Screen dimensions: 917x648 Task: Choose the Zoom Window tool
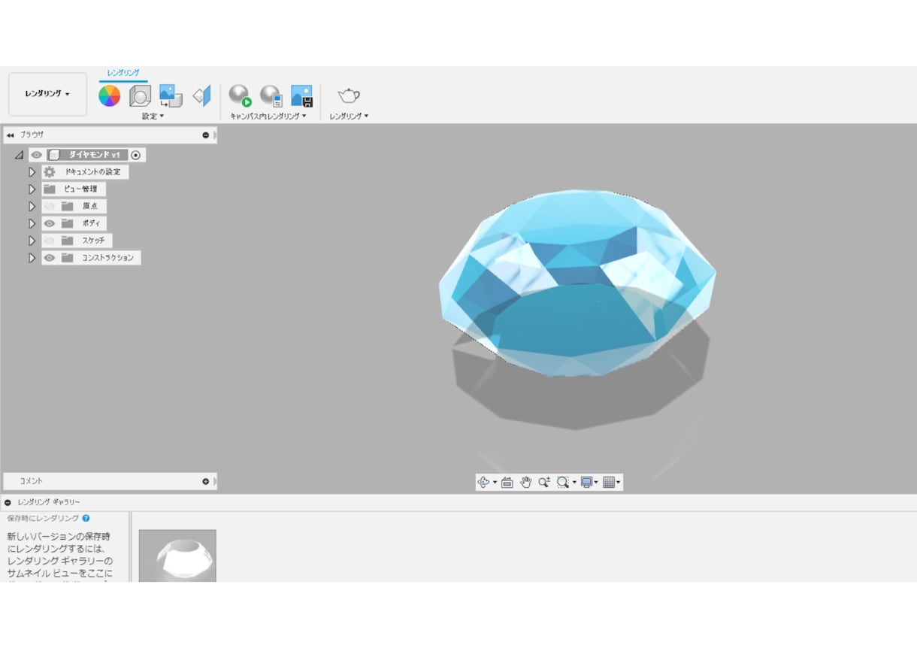tap(562, 482)
